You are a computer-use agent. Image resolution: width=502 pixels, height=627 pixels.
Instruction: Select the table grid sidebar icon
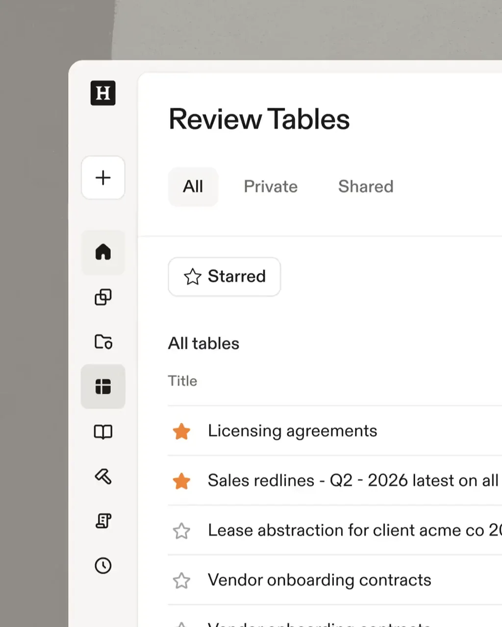coord(103,386)
